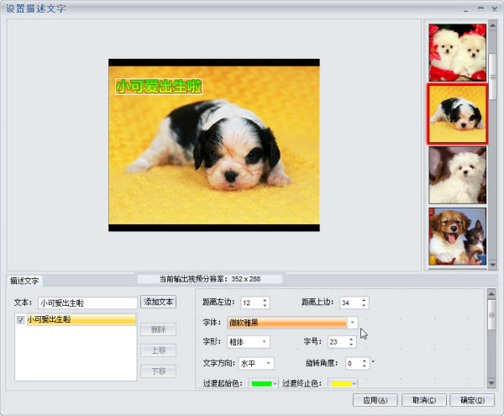Open the green 过渡起始色 color swatch
The image size is (504, 416).
[x=264, y=383]
